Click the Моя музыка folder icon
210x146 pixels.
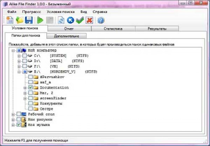point(24,125)
